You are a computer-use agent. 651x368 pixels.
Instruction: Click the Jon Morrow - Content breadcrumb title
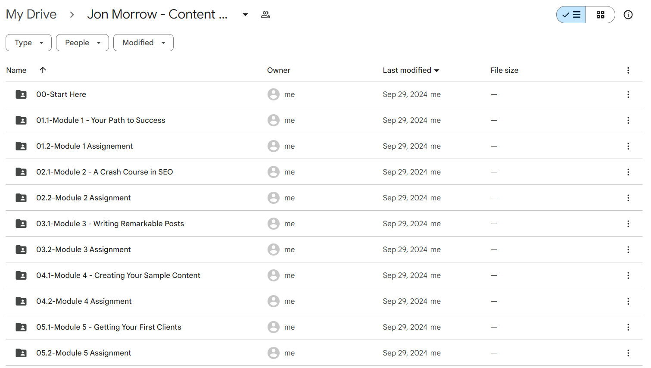click(157, 14)
